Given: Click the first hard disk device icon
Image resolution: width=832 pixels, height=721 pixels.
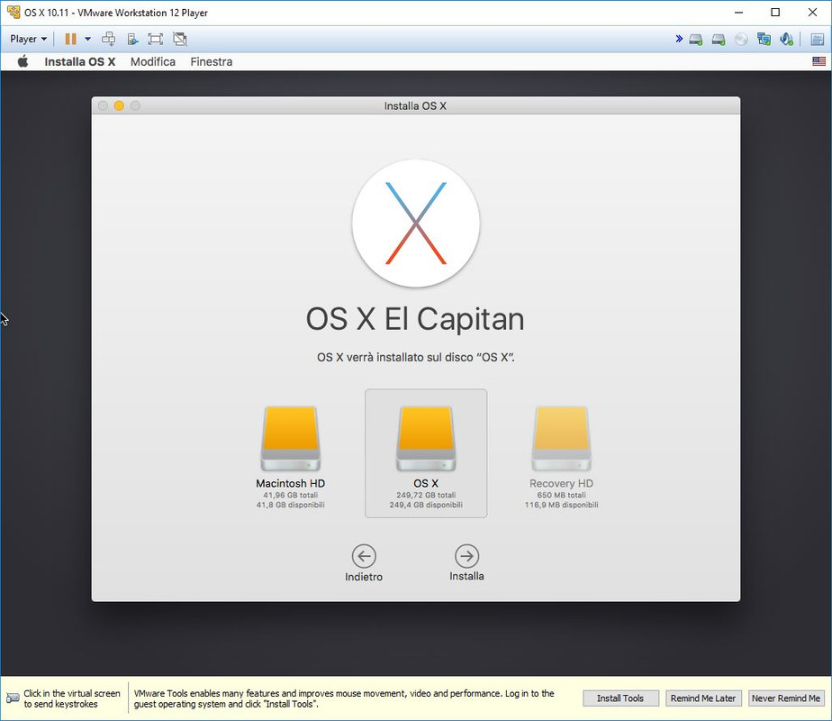Looking at the screenshot, I should click(x=696, y=40).
